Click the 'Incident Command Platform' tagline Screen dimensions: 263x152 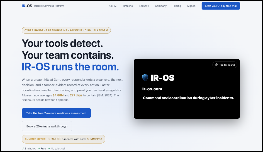click(49, 6)
